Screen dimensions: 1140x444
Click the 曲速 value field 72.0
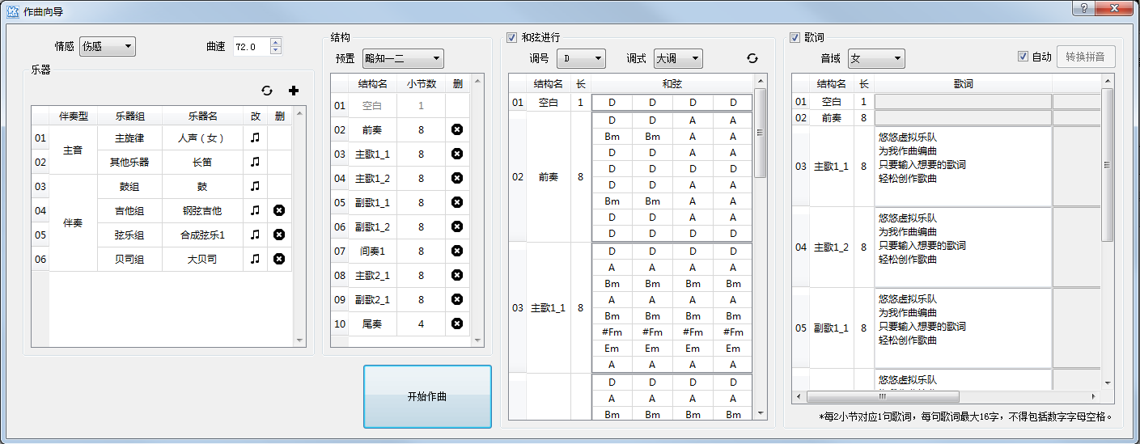tap(252, 46)
